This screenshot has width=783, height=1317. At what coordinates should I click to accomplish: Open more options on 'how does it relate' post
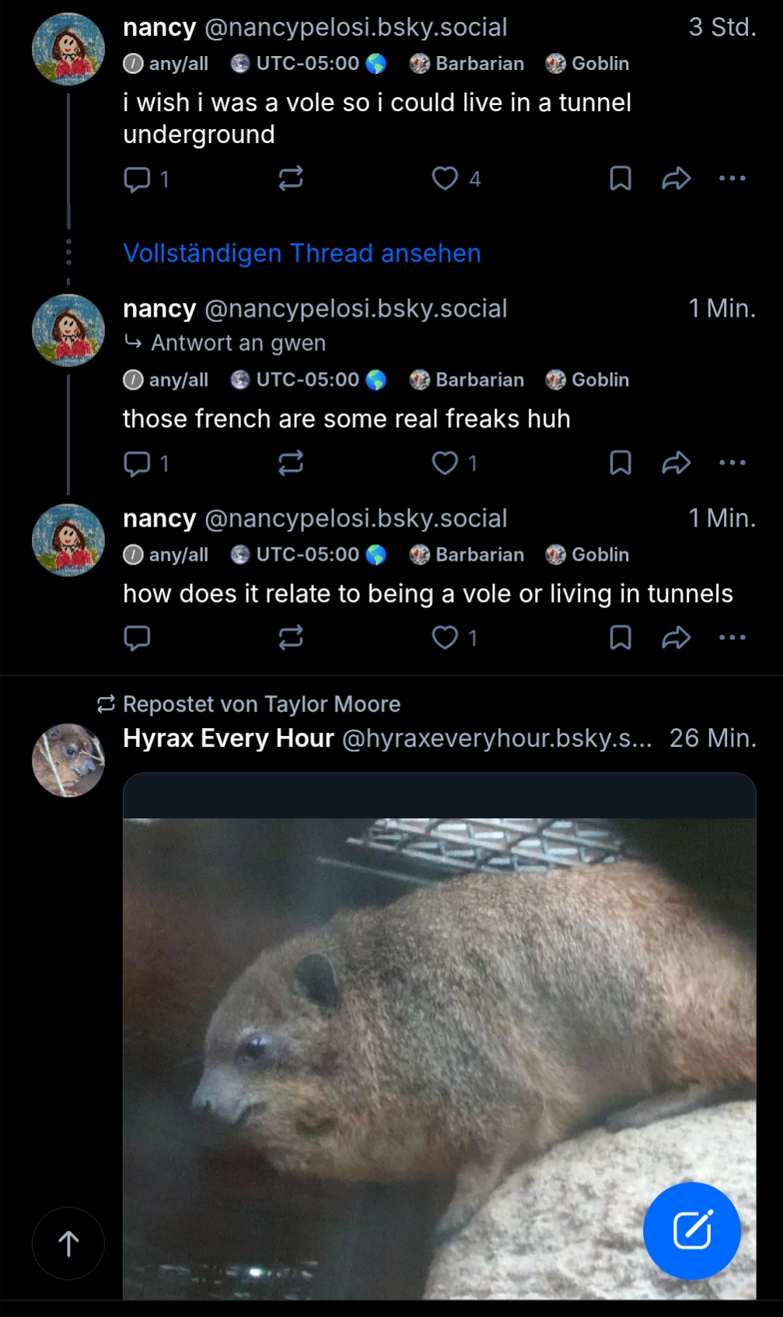pos(732,638)
